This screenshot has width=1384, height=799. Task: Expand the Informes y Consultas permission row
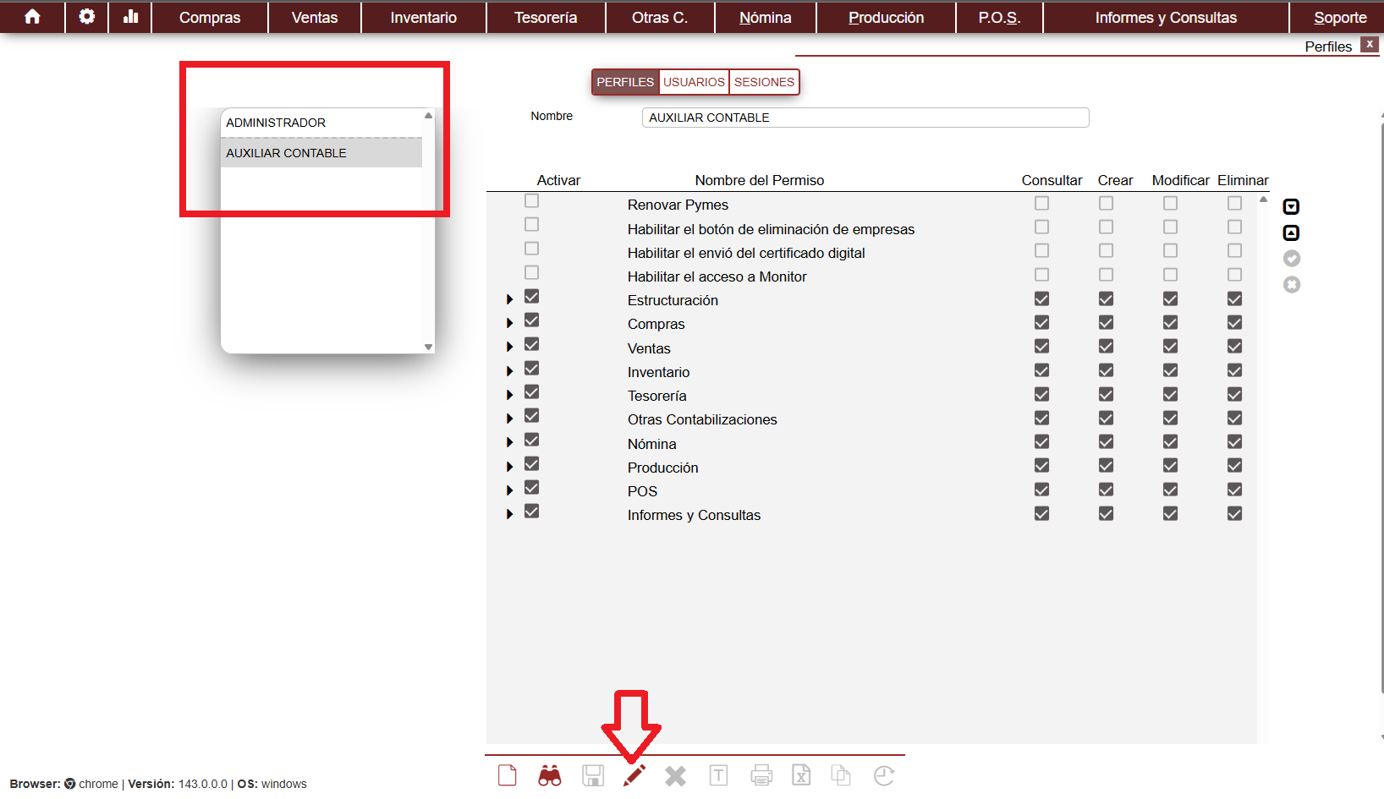tap(509, 514)
